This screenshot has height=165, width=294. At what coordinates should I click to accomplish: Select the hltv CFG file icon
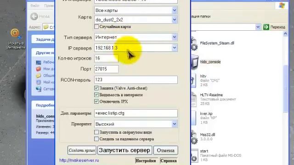pos(193,81)
